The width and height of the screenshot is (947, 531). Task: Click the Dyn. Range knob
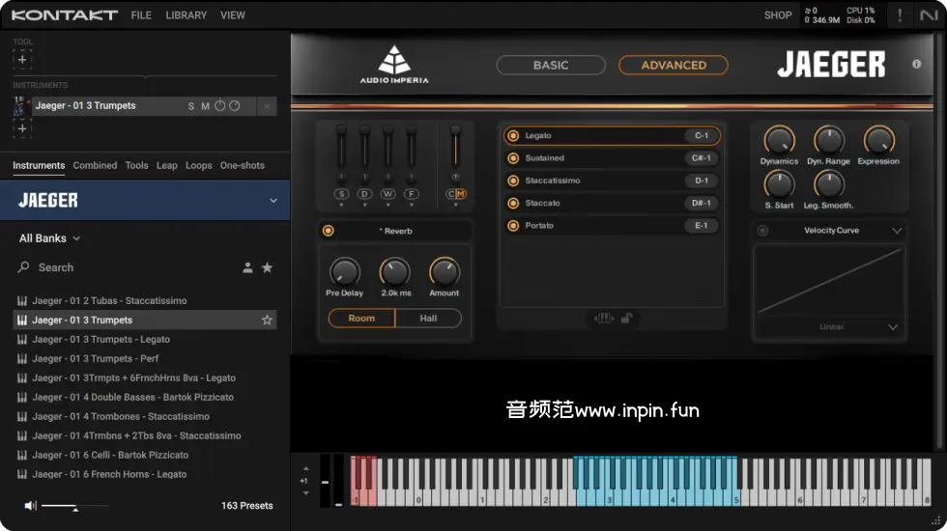pyautogui.click(x=829, y=140)
